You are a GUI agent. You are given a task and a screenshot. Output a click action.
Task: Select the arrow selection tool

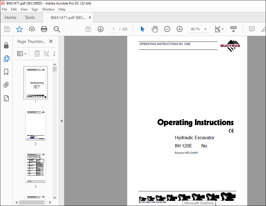[142, 29]
